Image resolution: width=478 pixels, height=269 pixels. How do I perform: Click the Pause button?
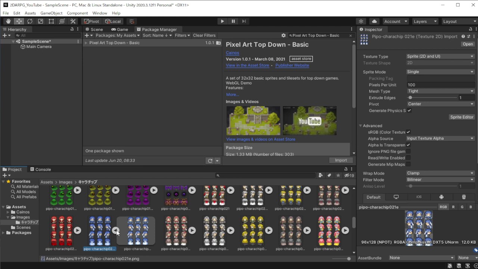click(x=233, y=21)
